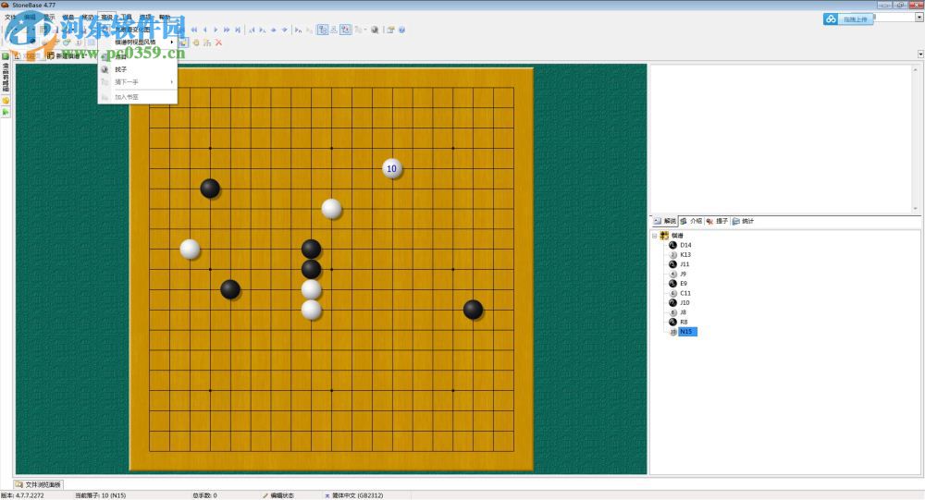Image resolution: width=925 pixels, height=500 pixels.
Task: Click the stone ball toolbar icon
Action: tap(375, 30)
